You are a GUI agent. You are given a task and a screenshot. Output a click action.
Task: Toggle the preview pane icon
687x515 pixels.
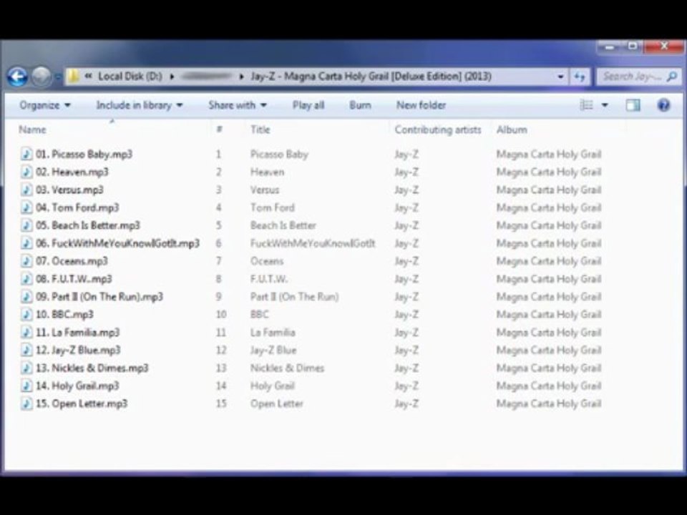633,105
